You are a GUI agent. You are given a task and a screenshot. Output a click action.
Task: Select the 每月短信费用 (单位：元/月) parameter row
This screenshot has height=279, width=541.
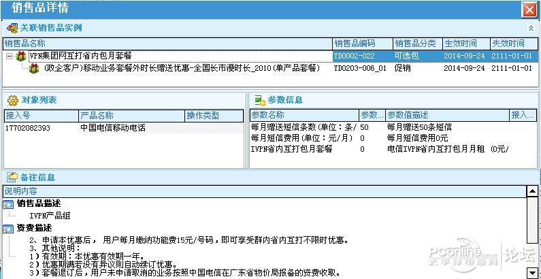pos(393,138)
